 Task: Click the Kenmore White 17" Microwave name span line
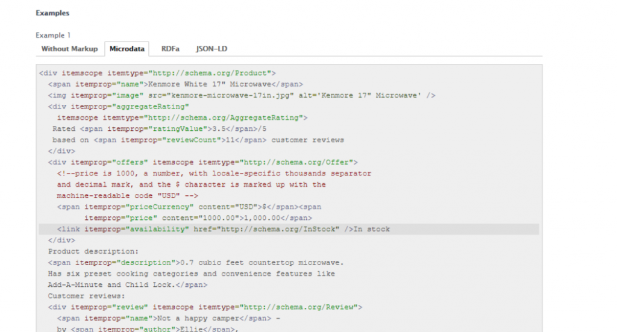(175, 84)
